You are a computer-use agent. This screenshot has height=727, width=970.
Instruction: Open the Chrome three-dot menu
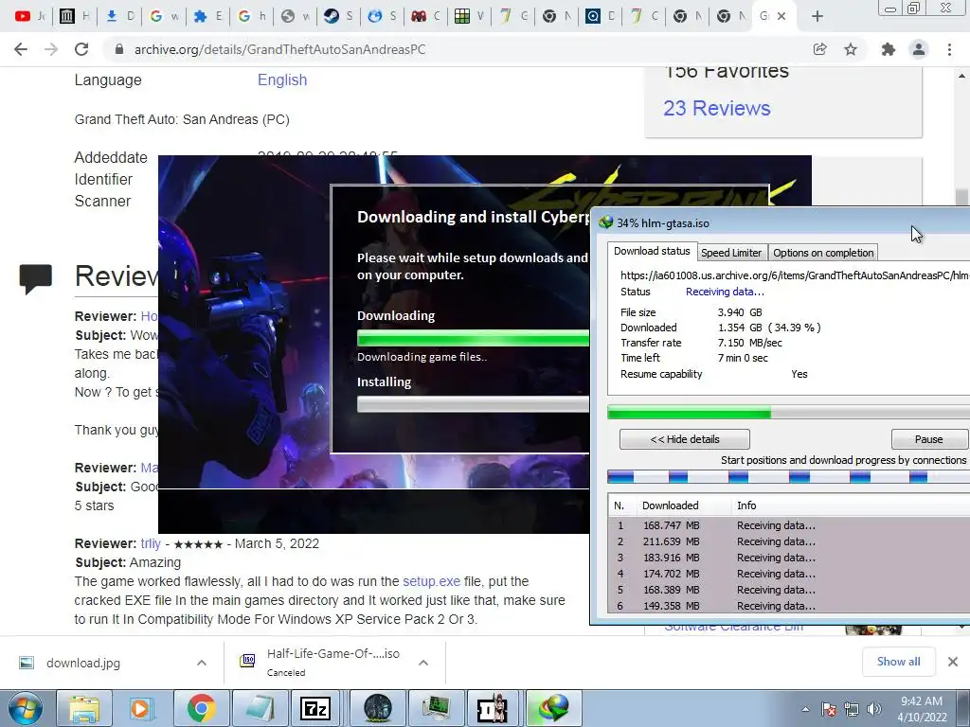pyautogui.click(x=949, y=49)
